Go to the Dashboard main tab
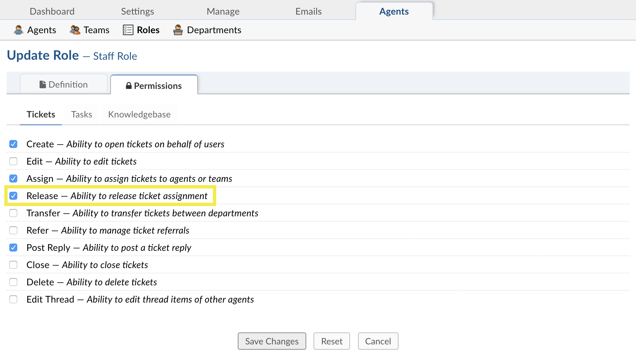 52,11
